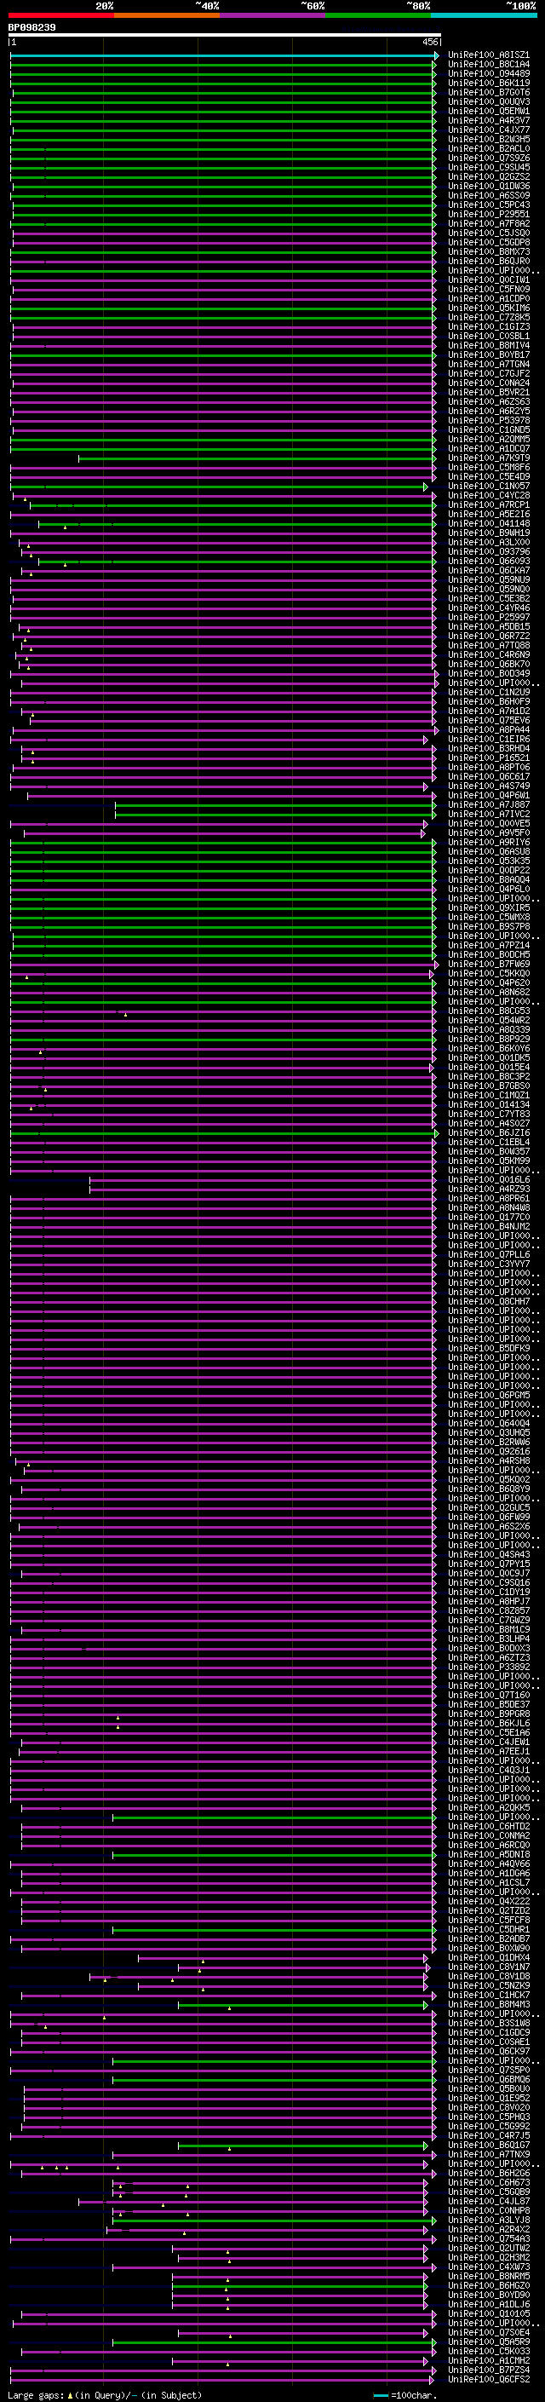This screenshot has height=2402, width=545.
Task: Select the UniRef100_C5JSQ0 label
Action: pyautogui.click(x=488, y=233)
